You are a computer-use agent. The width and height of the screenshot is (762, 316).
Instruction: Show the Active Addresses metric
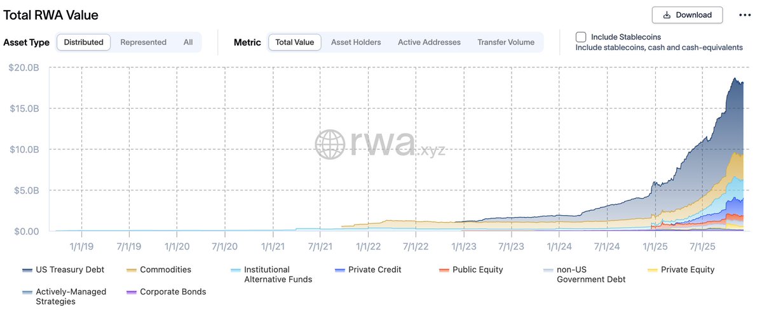pyautogui.click(x=429, y=43)
